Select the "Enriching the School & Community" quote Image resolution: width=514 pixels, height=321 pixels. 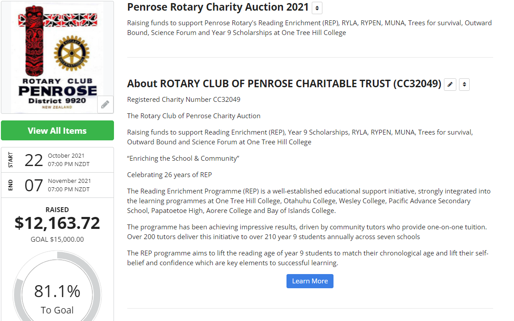pos(184,159)
